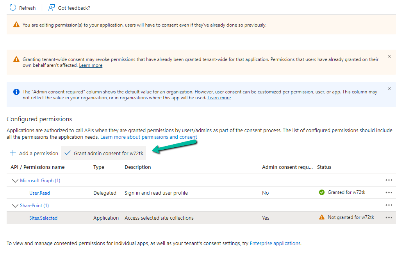Click Grant admin consent for w72tk
The width and height of the screenshot is (396, 256).
click(103, 154)
